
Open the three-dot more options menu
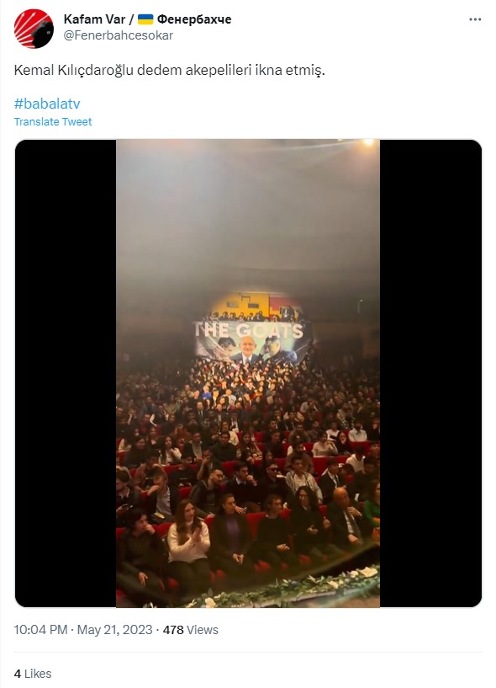coord(475,19)
